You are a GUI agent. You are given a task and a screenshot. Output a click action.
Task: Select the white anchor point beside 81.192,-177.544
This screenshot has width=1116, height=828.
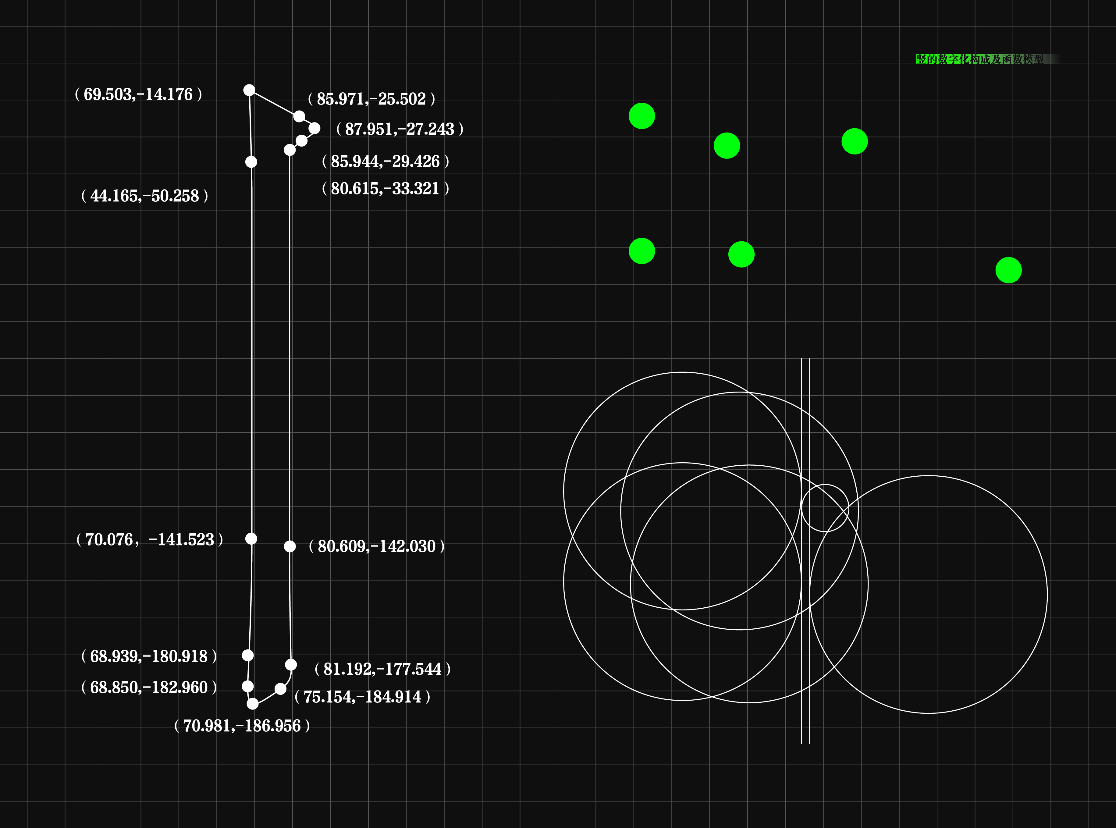(x=291, y=665)
